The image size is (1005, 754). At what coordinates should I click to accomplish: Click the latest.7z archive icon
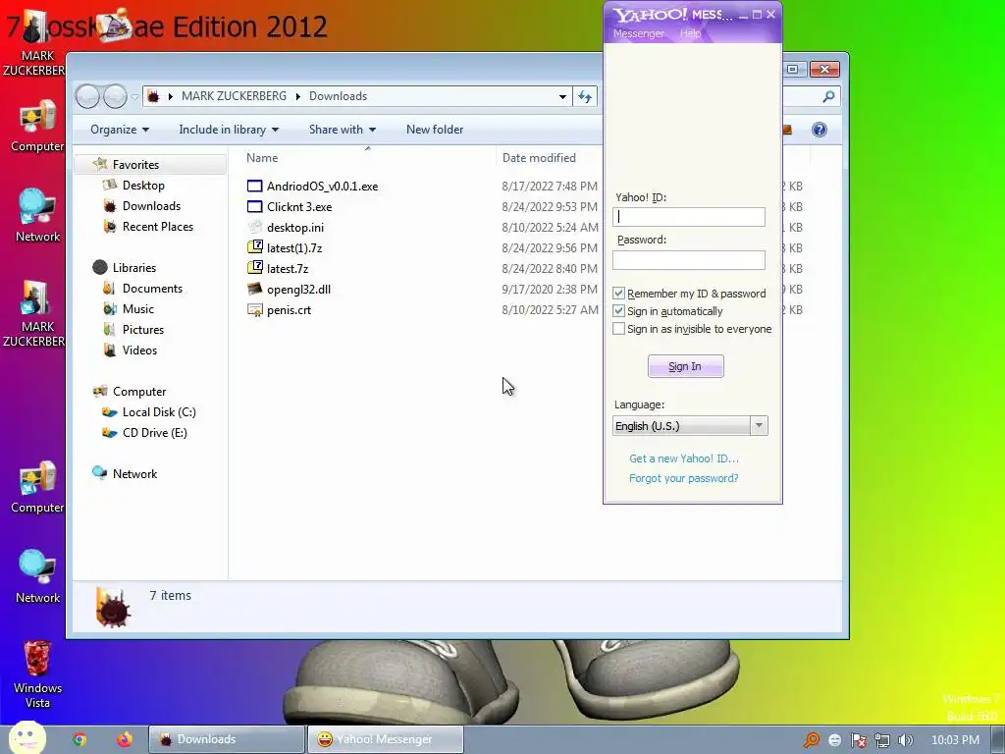255,268
